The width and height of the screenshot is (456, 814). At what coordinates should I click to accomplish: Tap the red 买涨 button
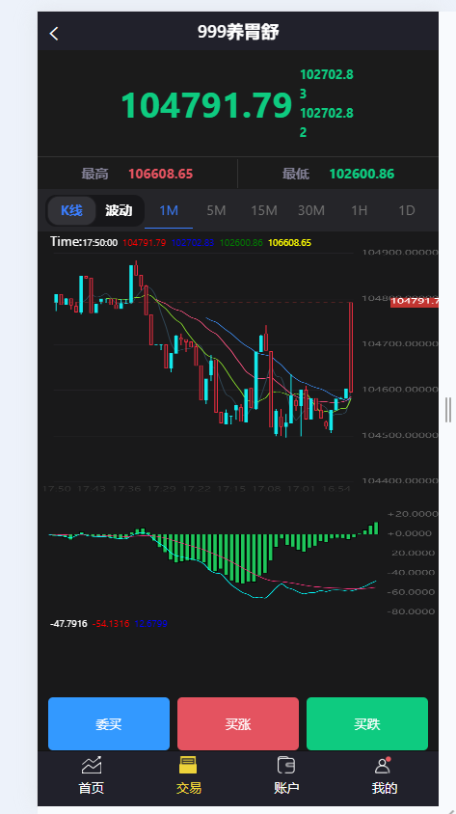pyautogui.click(x=238, y=723)
